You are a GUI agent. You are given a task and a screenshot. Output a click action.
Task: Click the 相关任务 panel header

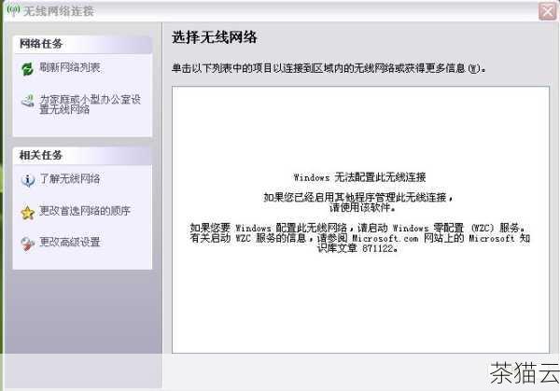click(x=82, y=156)
